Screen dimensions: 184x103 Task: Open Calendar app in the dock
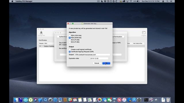(x=75, y=100)
